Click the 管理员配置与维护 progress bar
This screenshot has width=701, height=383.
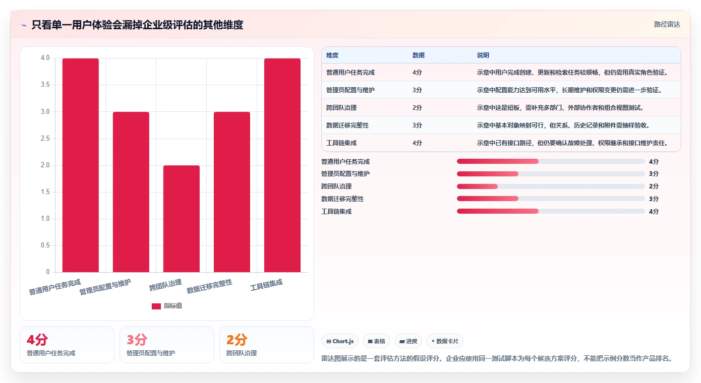(551, 174)
